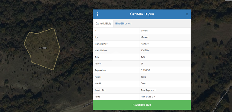
Task: Select the Tapu Alanı value 5.510,37
Action: [x=145, y=70]
